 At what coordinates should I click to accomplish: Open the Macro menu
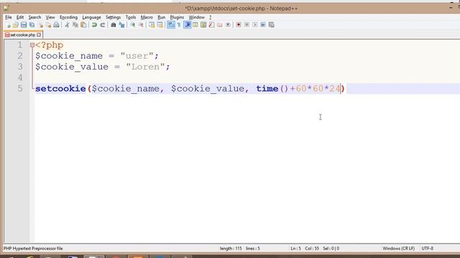[147, 17]
